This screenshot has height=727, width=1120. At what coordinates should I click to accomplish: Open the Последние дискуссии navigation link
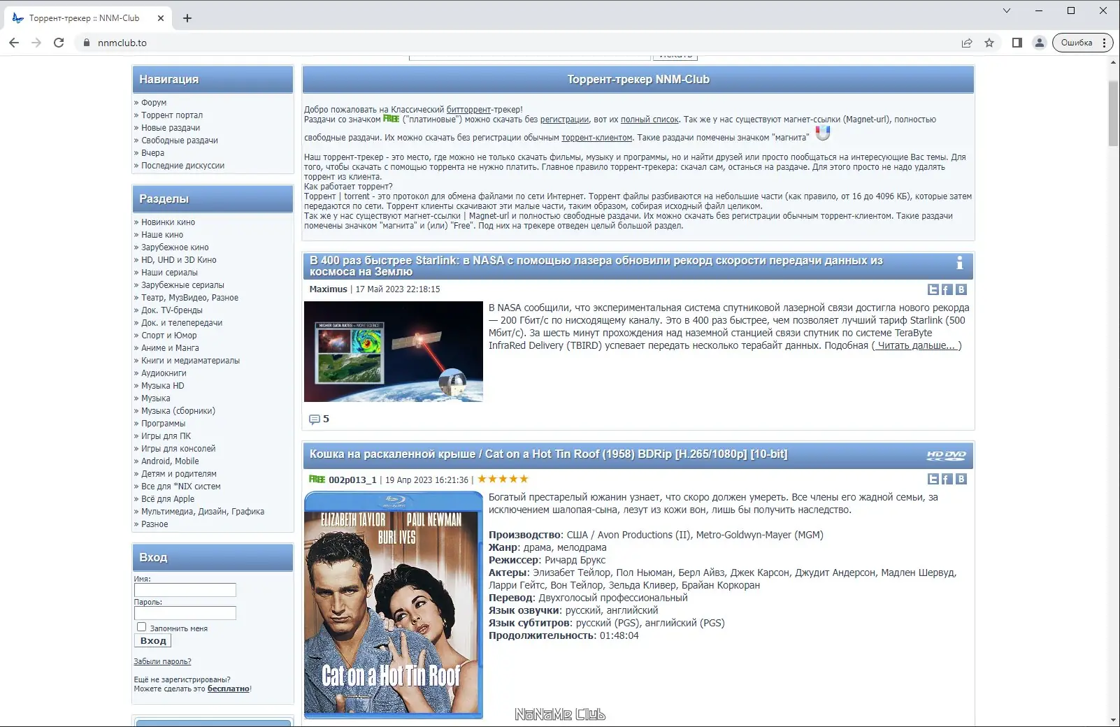coord(182,166)
